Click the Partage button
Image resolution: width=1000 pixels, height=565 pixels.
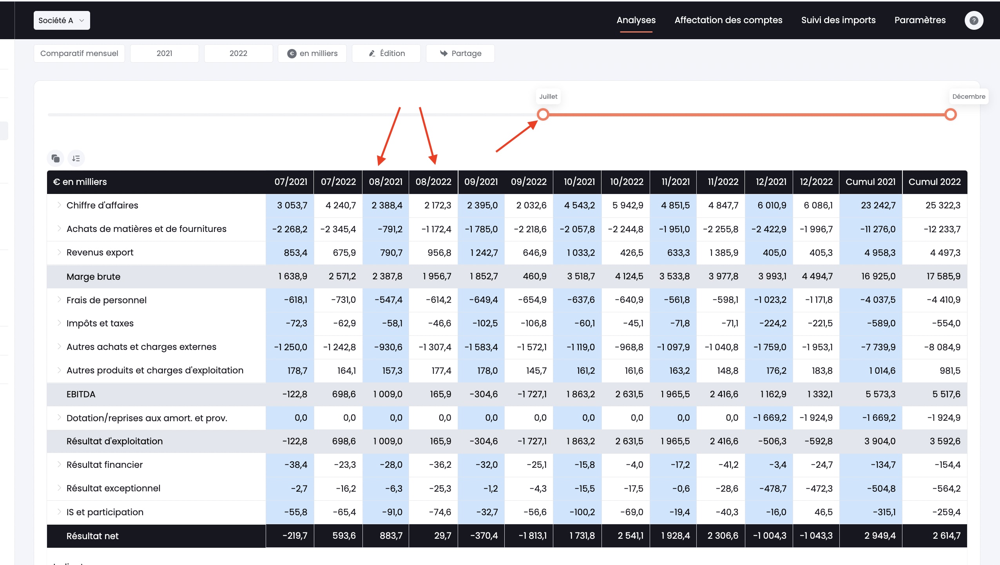pos(460,53)
